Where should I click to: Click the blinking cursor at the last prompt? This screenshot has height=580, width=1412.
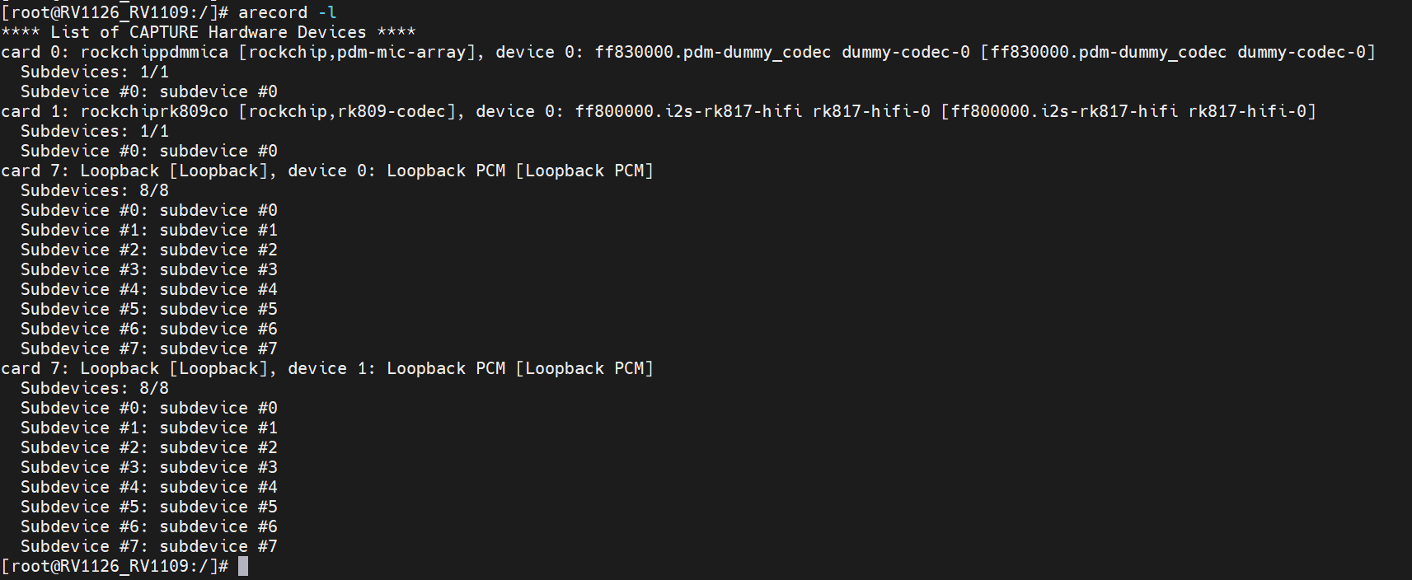pos(243,566)
